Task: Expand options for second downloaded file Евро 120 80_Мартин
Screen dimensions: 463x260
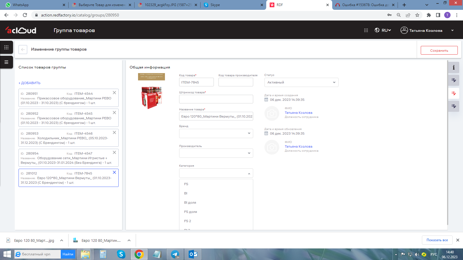Action: [129, 240]
